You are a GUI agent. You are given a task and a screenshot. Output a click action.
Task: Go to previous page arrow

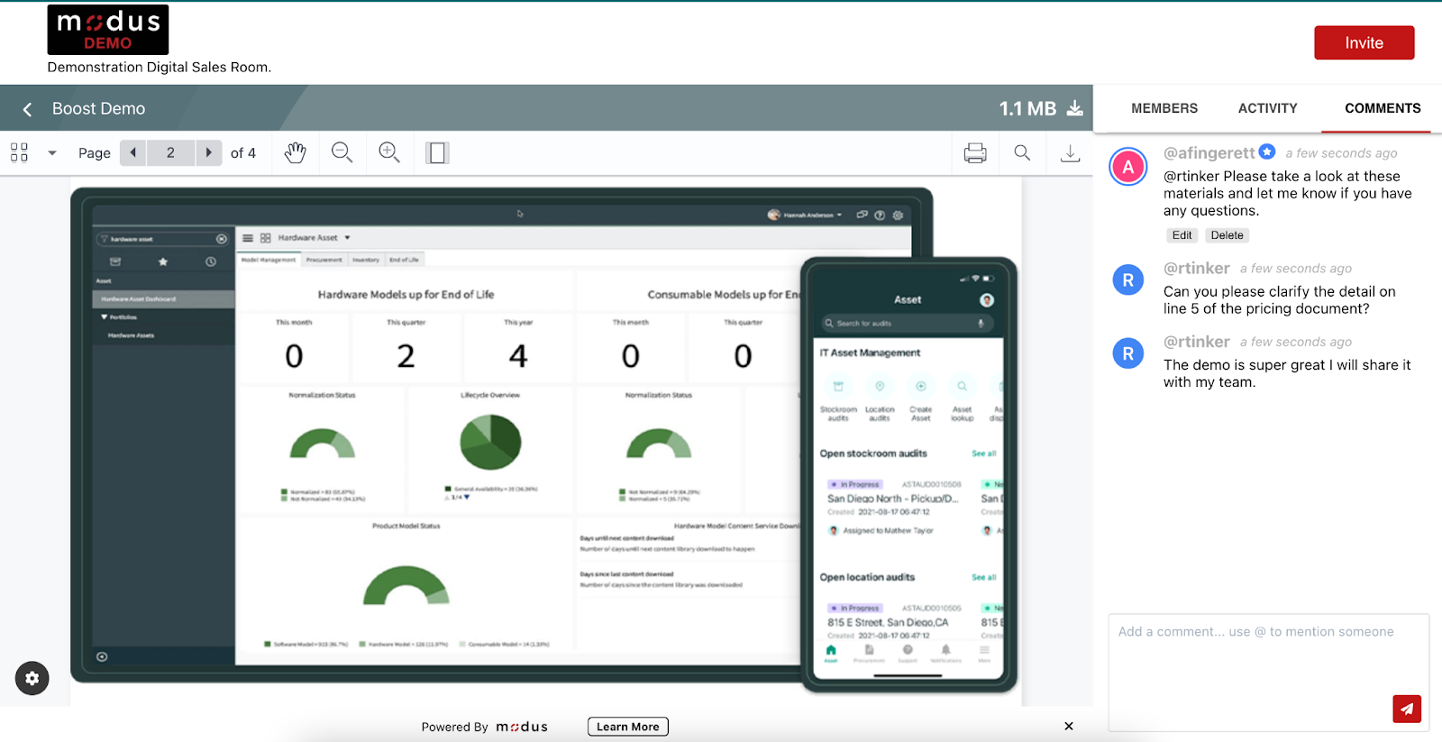133,153
